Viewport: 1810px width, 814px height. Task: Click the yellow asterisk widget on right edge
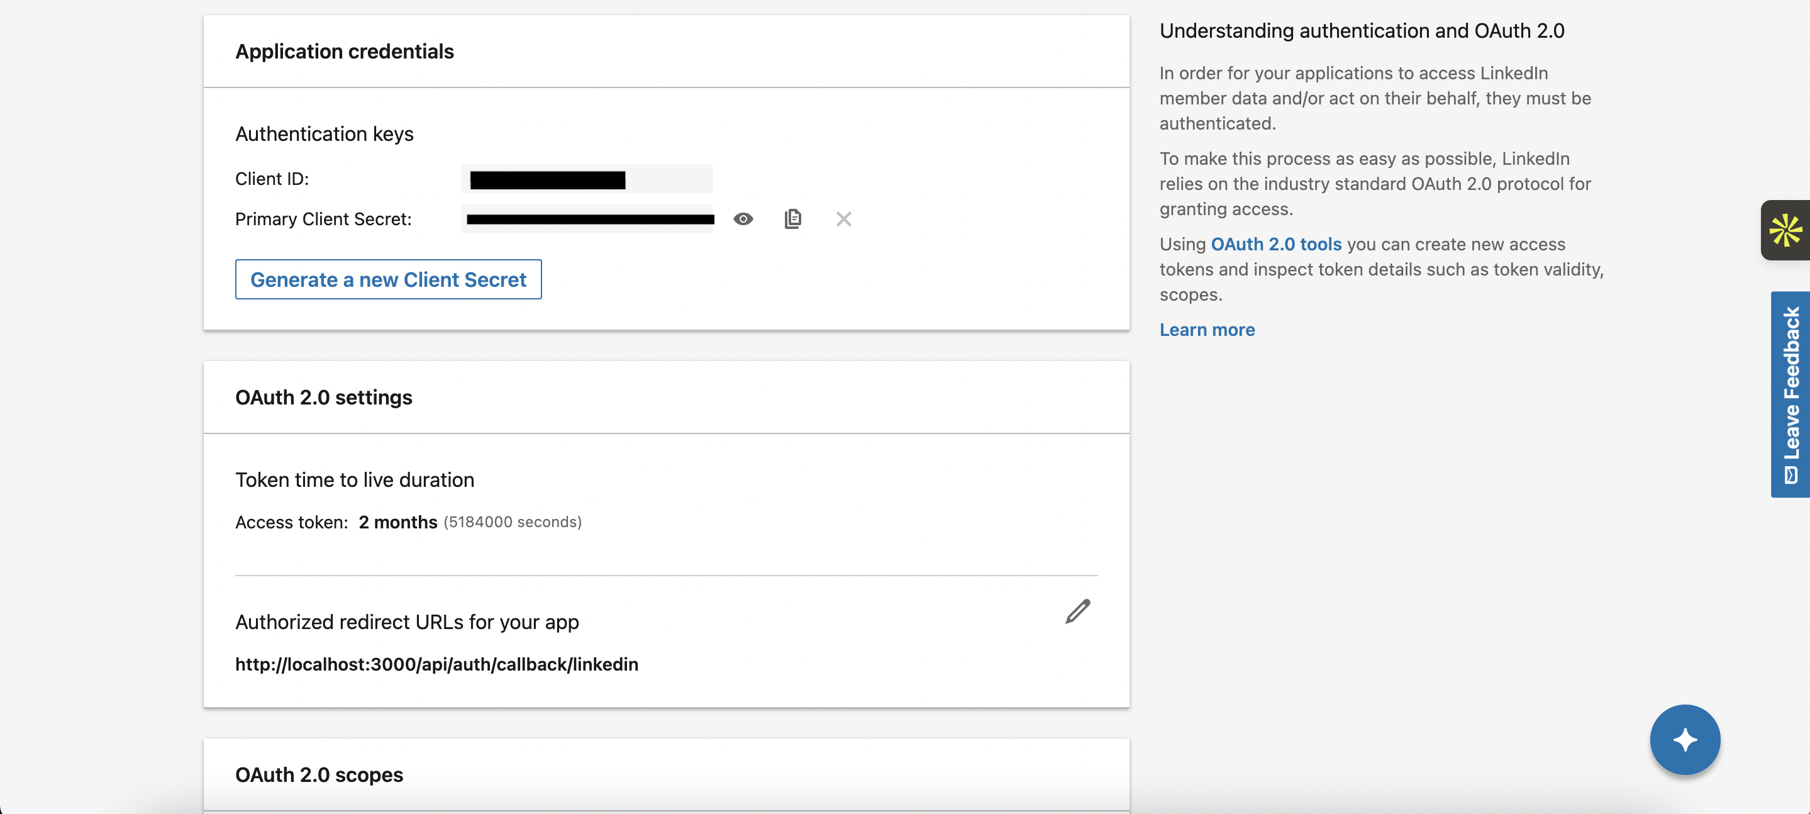pyautogui.click(x=1785, y=231)
